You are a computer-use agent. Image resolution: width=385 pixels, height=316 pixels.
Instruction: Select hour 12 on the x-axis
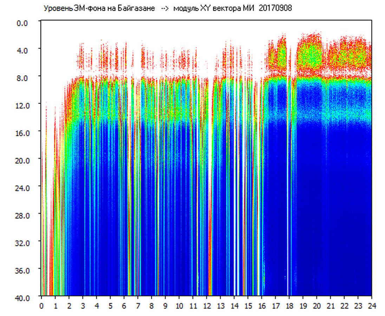[207, 305]
